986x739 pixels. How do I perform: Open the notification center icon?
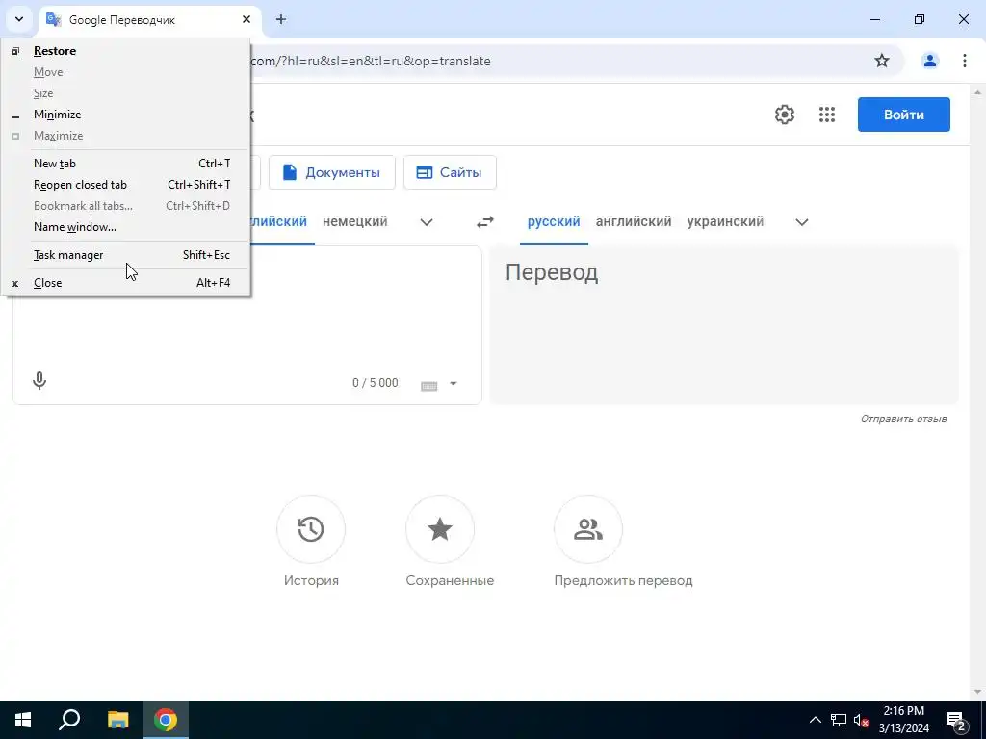[956, 721]
